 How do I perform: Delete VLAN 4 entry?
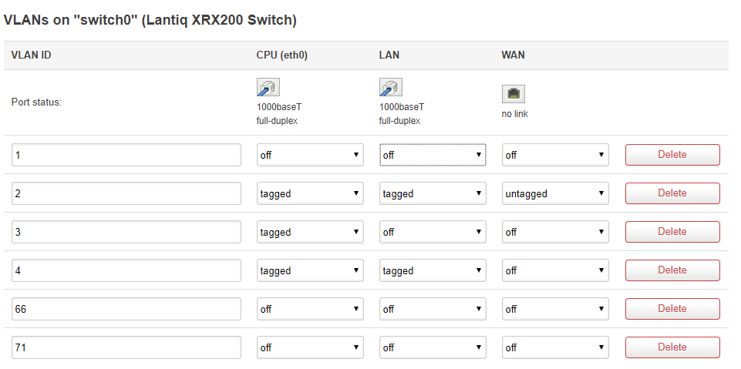(x=672, y=270)
